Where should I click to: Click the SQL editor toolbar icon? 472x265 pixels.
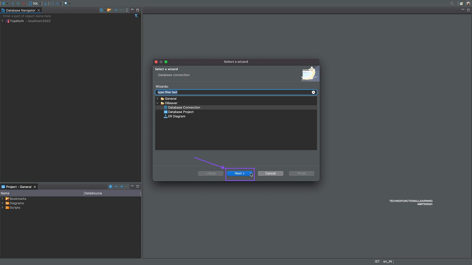[34, 4]
